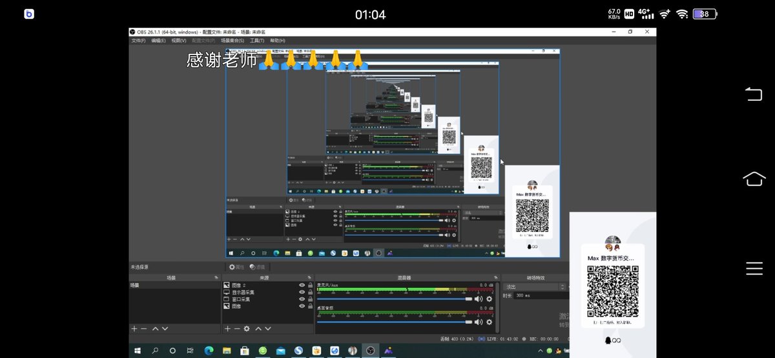This screenshot has height=358, width=775.
Task: Toggle lock on bottom 图像 source
Action: tap(310, 306)
